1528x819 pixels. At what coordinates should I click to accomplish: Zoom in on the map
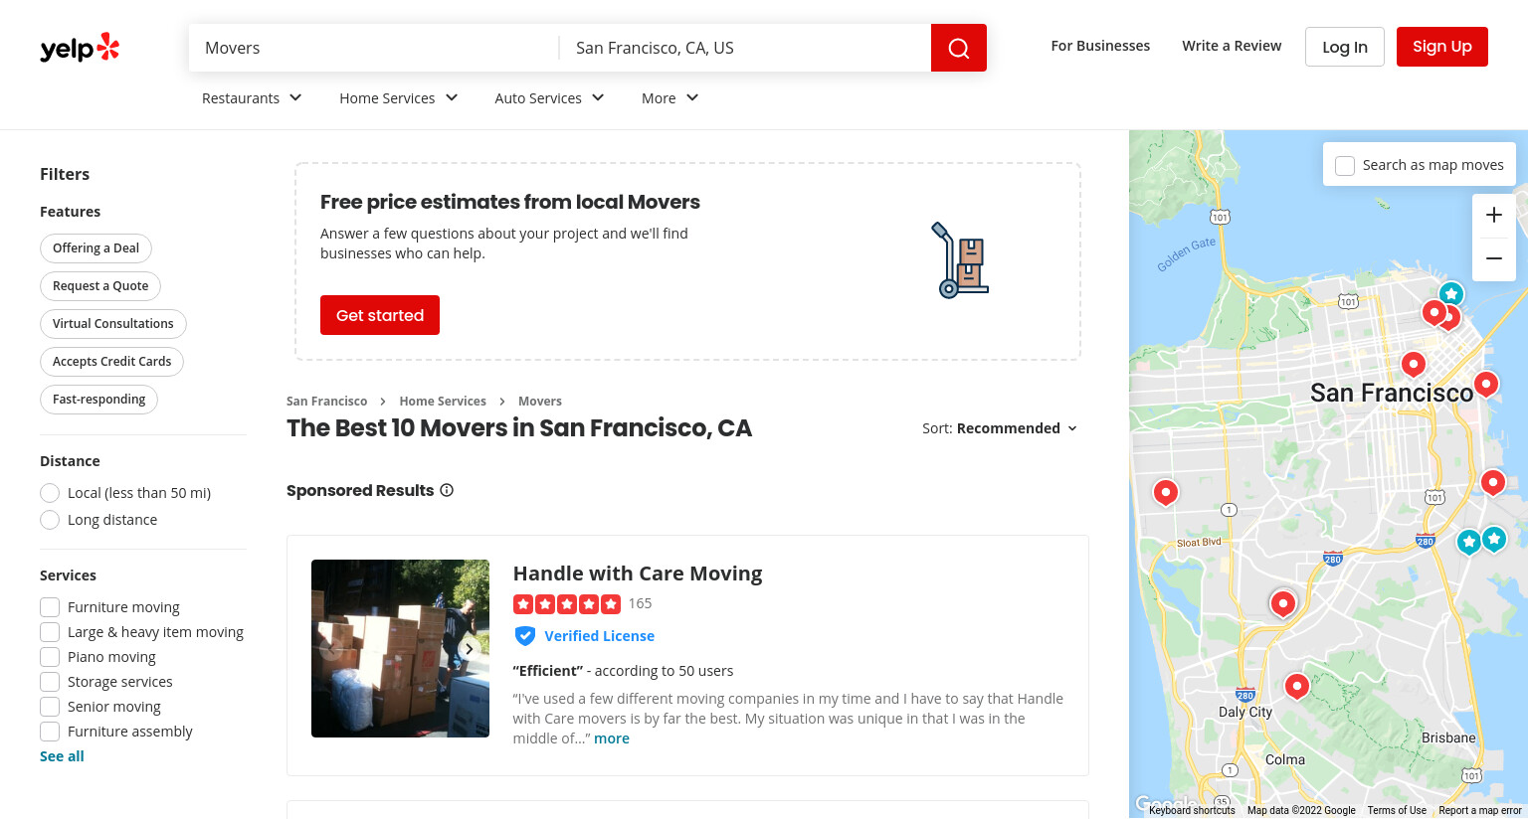point(1494,215)
